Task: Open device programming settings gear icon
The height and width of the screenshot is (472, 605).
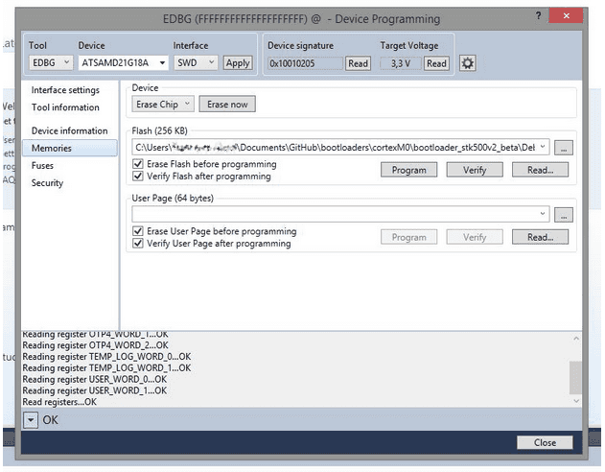Action: tap(467, 63)
